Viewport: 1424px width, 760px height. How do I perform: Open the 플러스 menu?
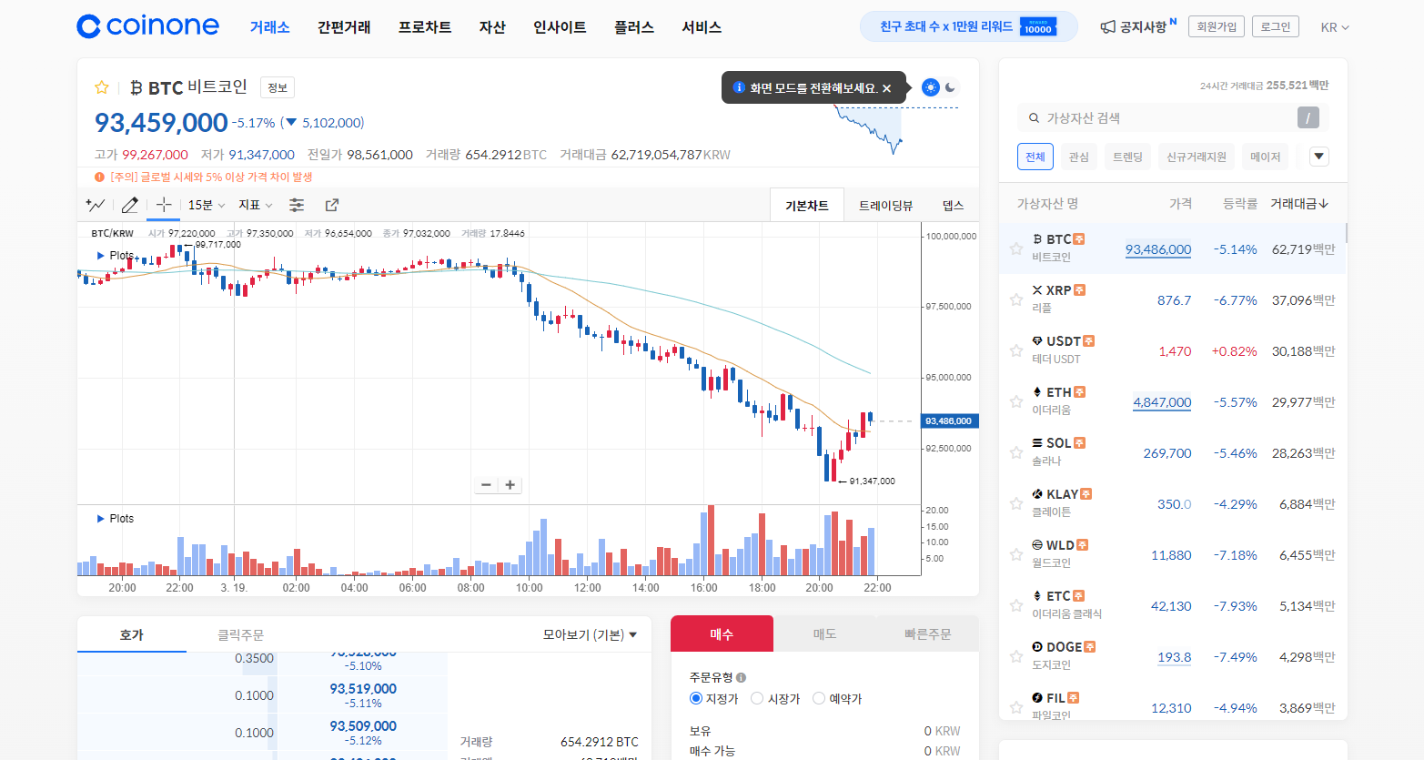[634, 27]
